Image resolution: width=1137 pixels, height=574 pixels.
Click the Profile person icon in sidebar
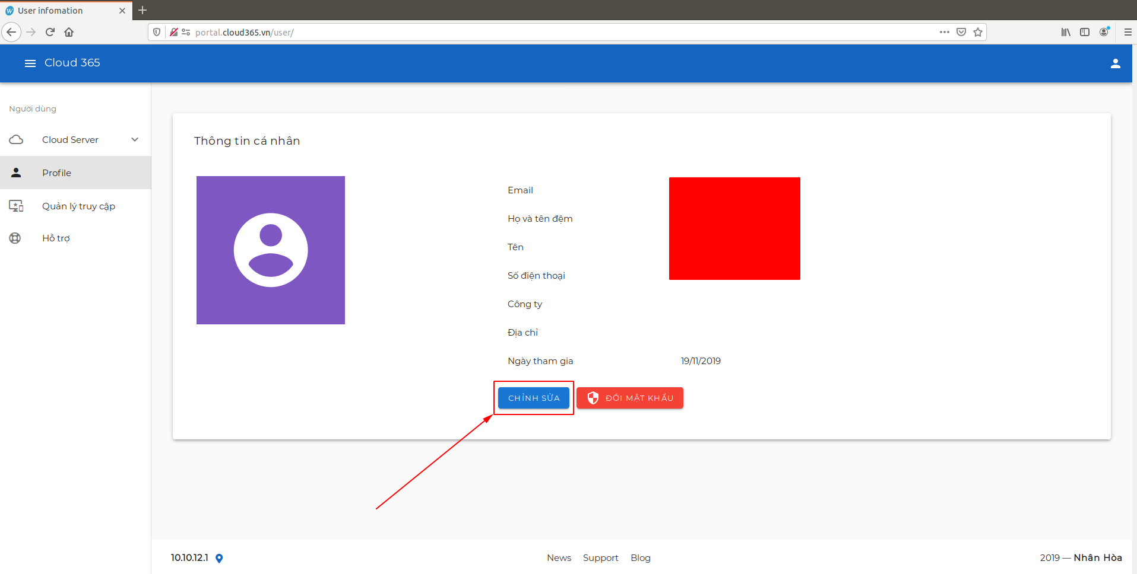[x=17, y=173]
